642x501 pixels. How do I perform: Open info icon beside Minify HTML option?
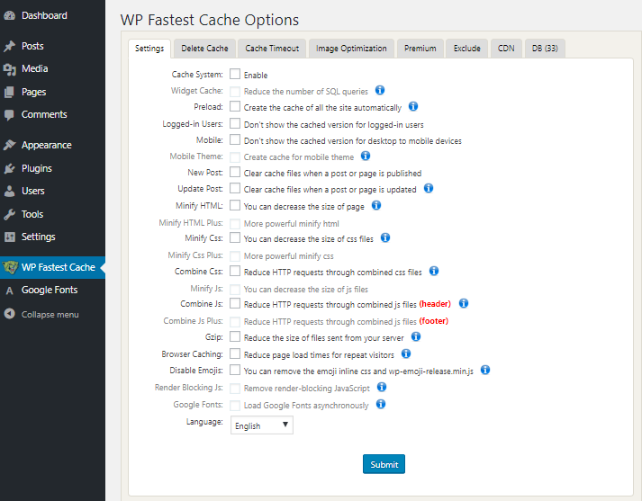coord(376,205)
